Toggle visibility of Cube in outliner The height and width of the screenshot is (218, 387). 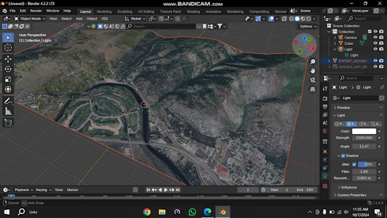tap(376, 43)
